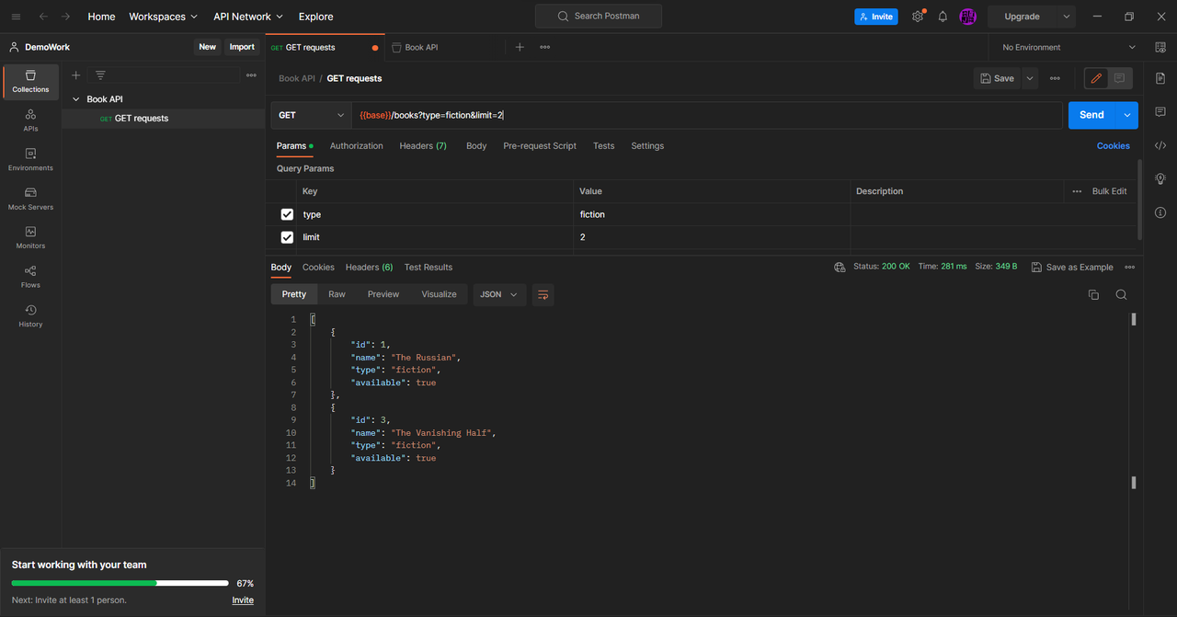Copy the response body

[x=1093, y=294]
